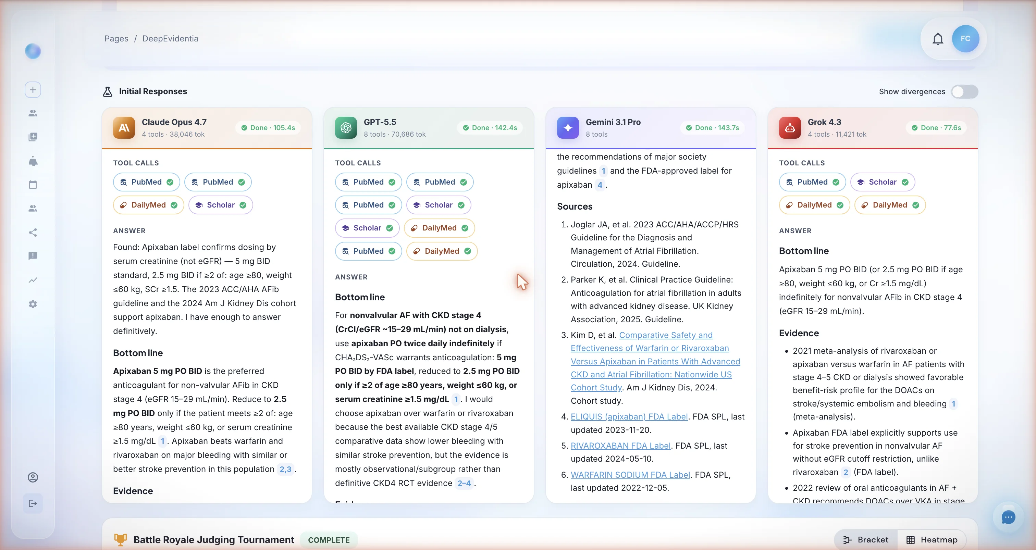The width and height of the screenshot is (1036, 550).
Task: Open the calendar sidebar icon
Action: (x=33, y=185)
